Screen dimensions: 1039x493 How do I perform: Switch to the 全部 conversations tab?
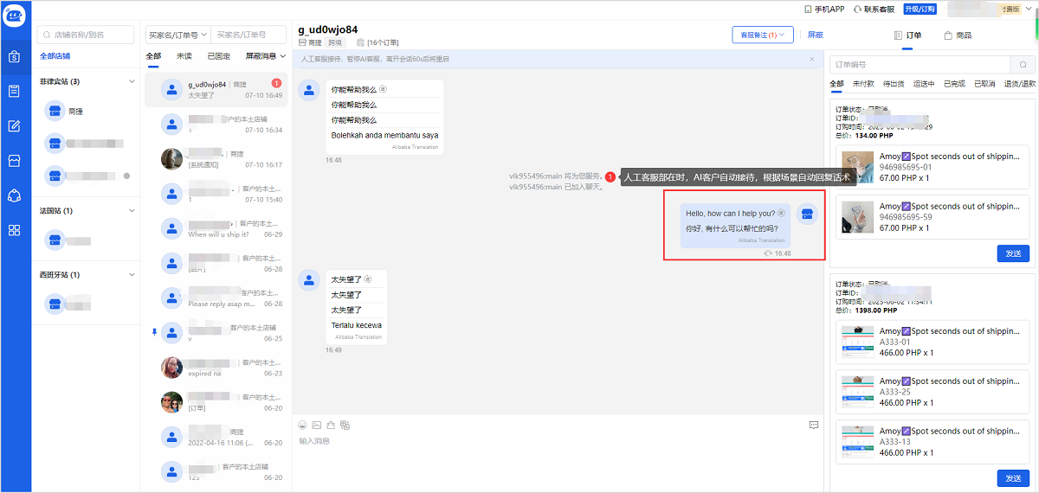[x=153, y=56]
